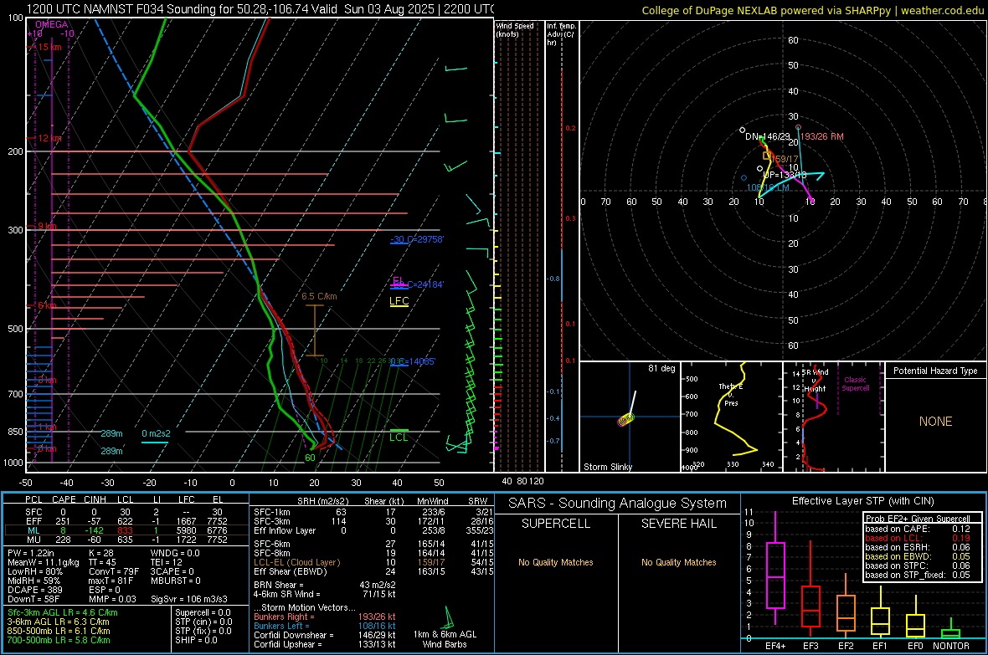Open the weather.cod.edu College of DuPage credit

(812, 10)
